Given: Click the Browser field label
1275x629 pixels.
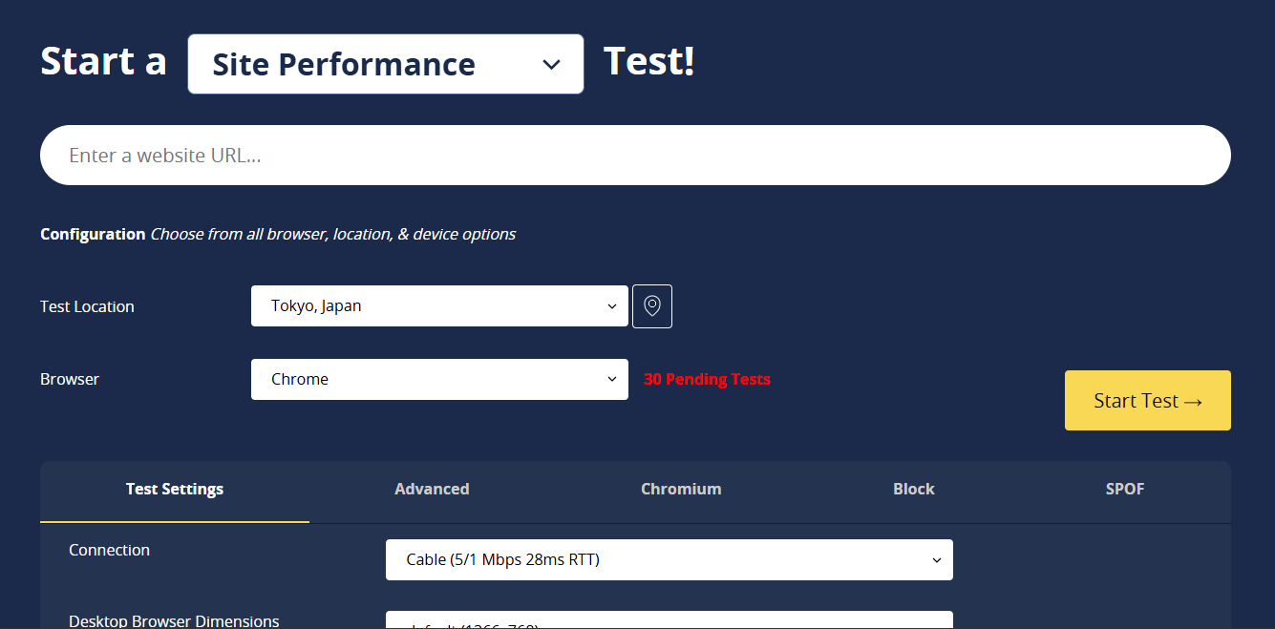Looking at the screenshot, I should pyautogui.click(x=70, y=380).
